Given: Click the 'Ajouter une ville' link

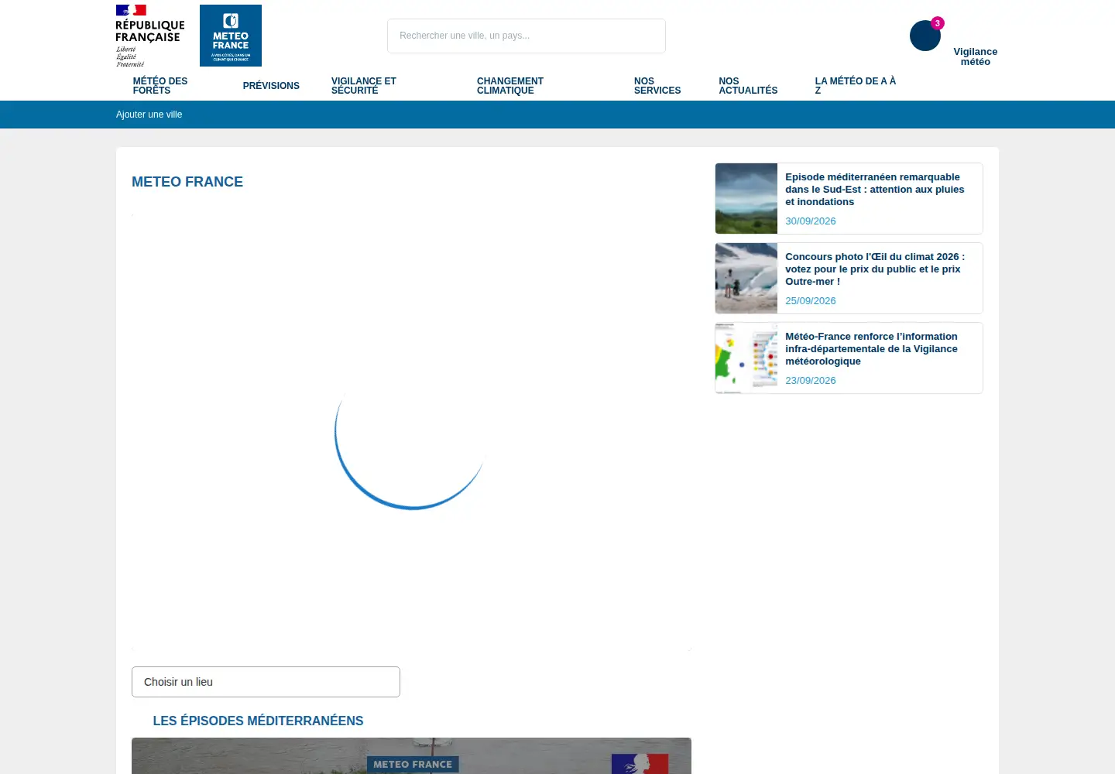Looking at the screenshot, I should coord(149,115).
